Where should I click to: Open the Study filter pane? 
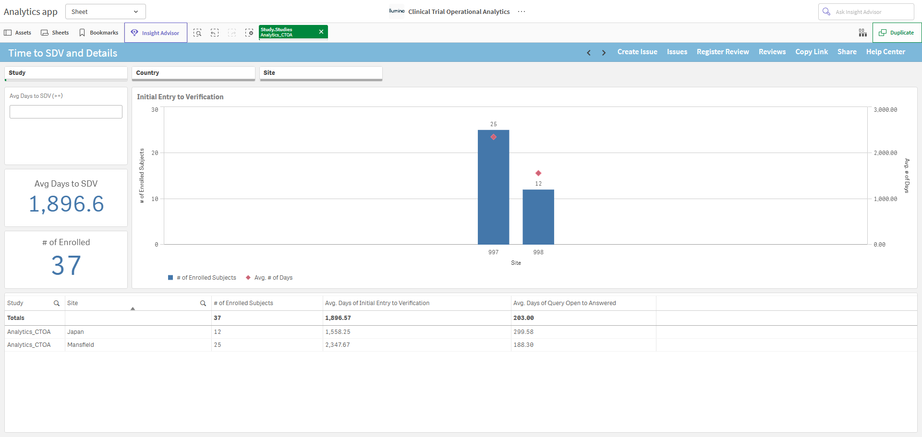coord(66,73)
